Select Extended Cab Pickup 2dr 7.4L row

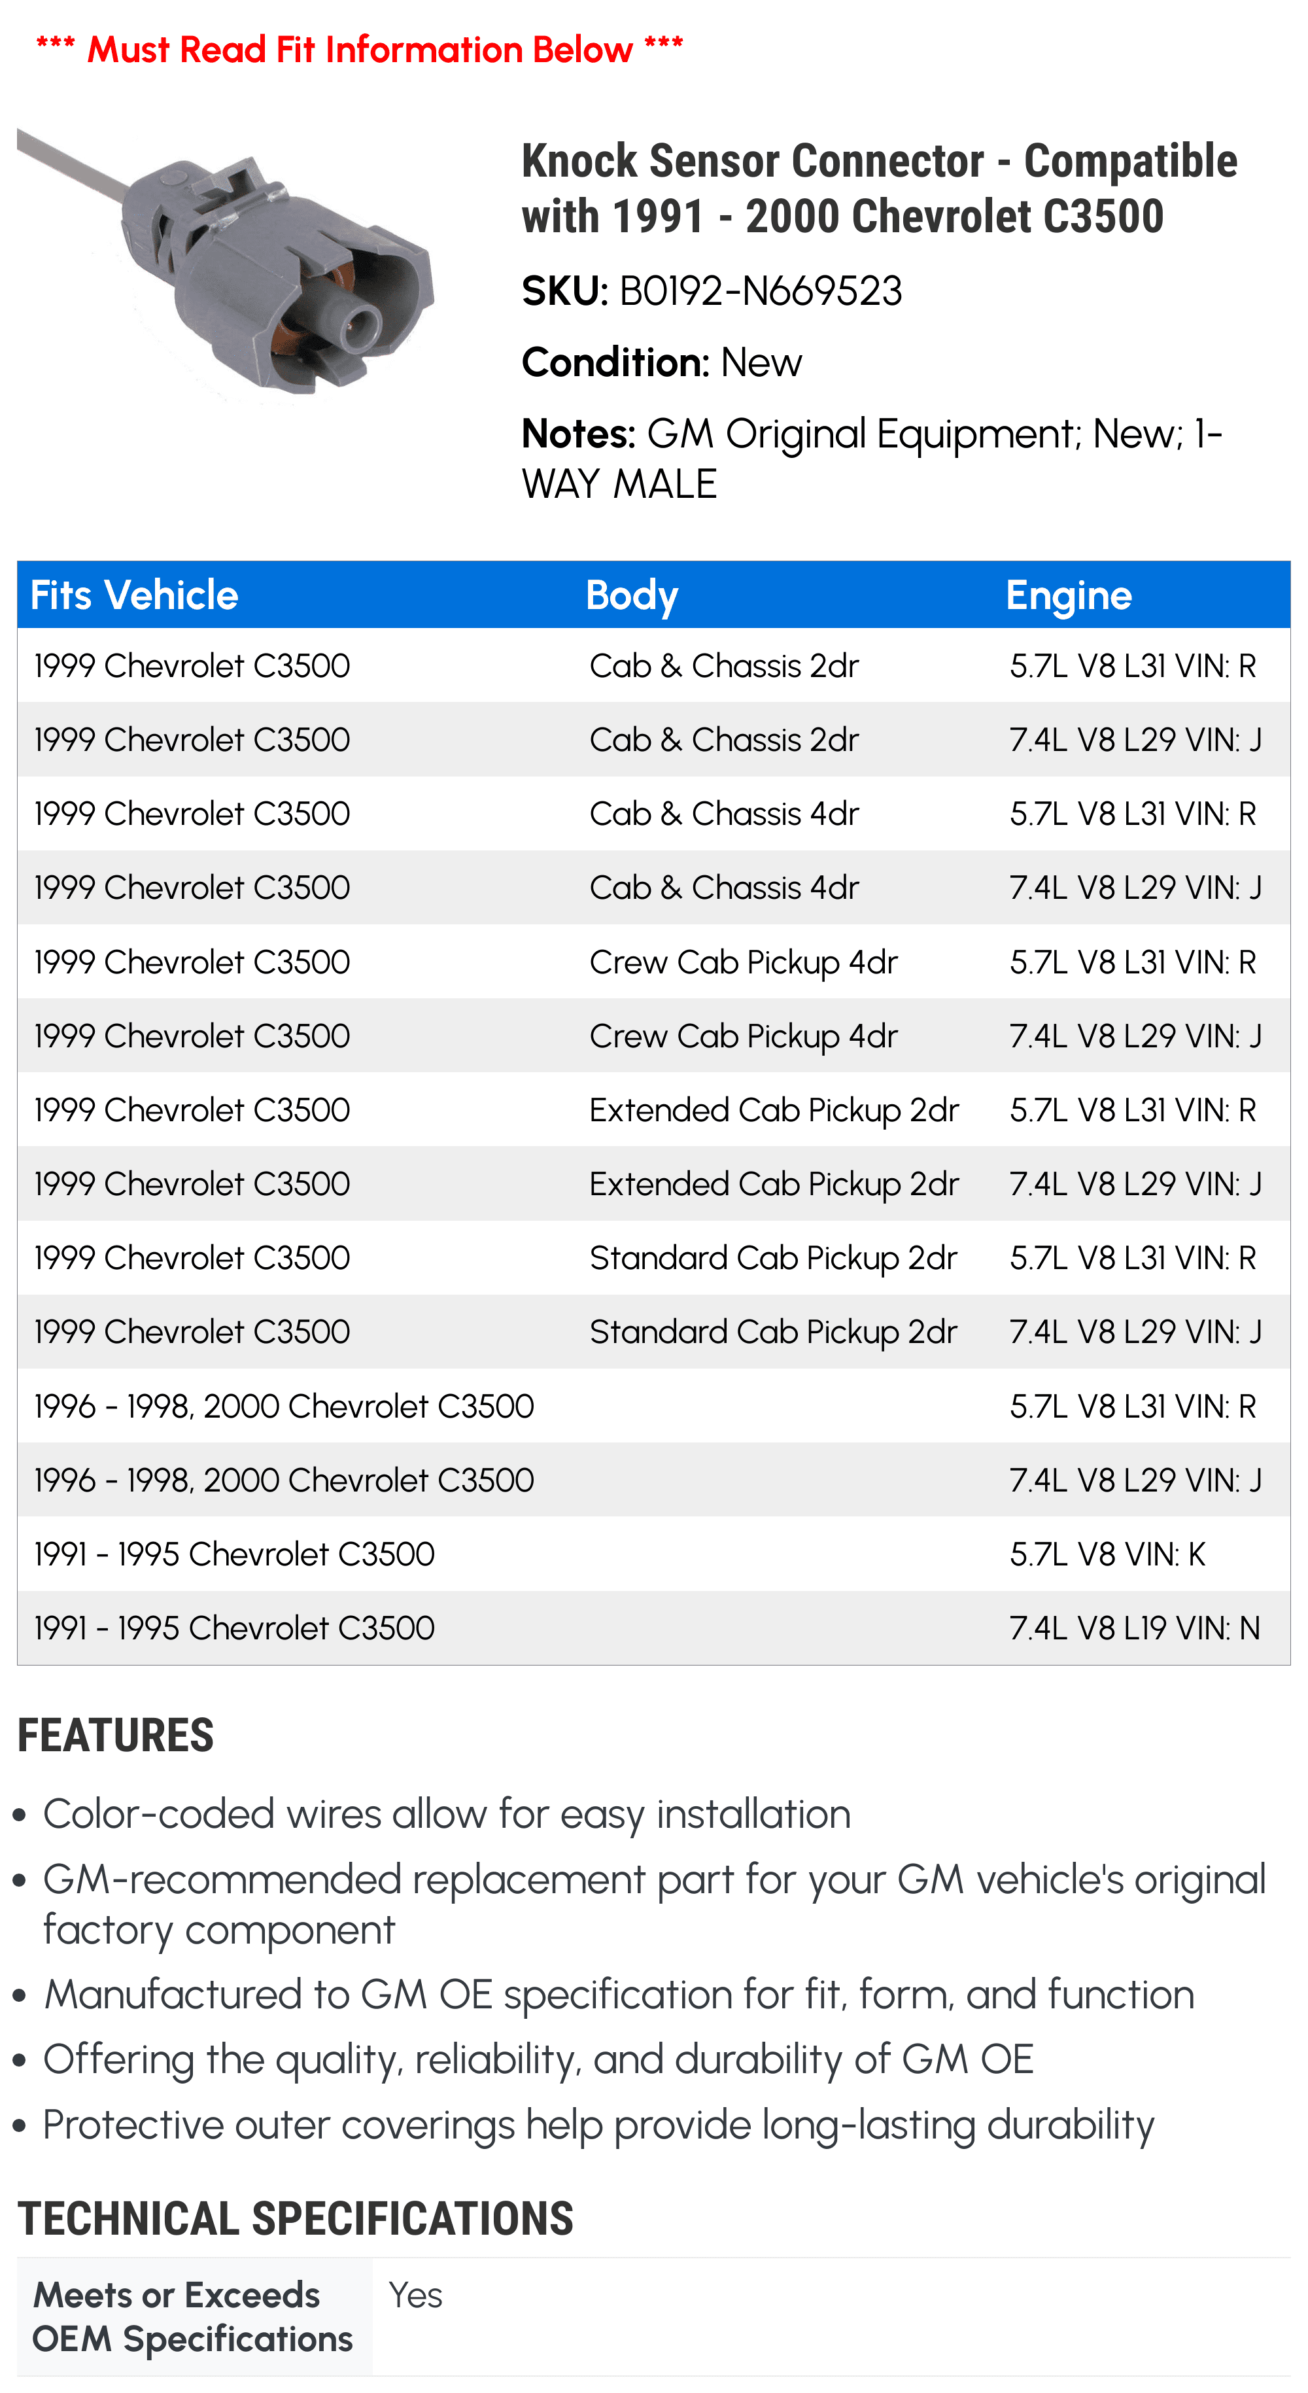click(653, 1183)
